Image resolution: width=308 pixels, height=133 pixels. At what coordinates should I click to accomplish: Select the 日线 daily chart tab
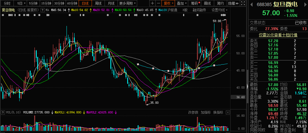(x=85, y=3)
